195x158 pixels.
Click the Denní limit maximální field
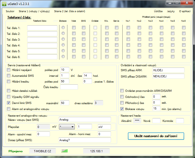(65, 103)
